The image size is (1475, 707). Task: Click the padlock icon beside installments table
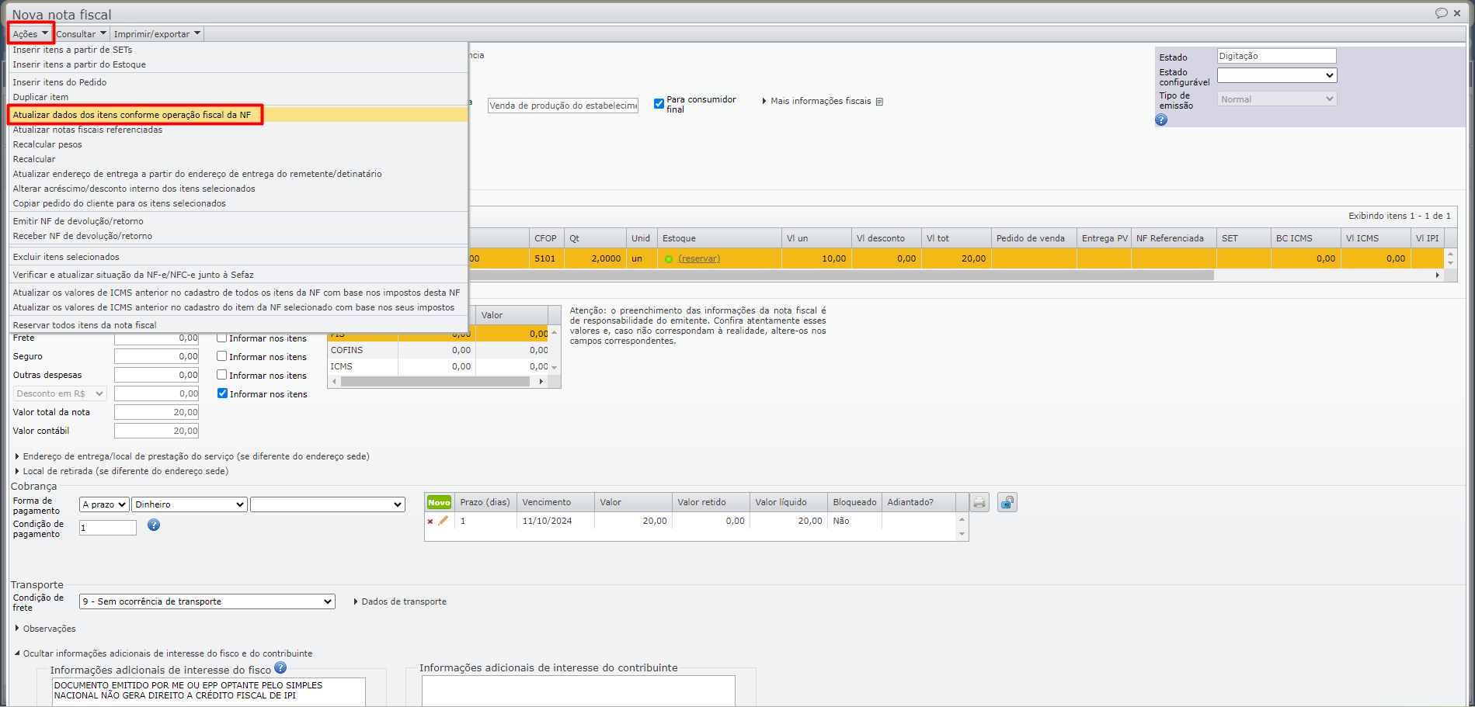click(1007, 502)
